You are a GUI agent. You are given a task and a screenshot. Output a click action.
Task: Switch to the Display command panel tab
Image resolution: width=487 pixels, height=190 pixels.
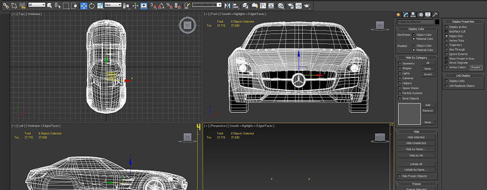428,15
